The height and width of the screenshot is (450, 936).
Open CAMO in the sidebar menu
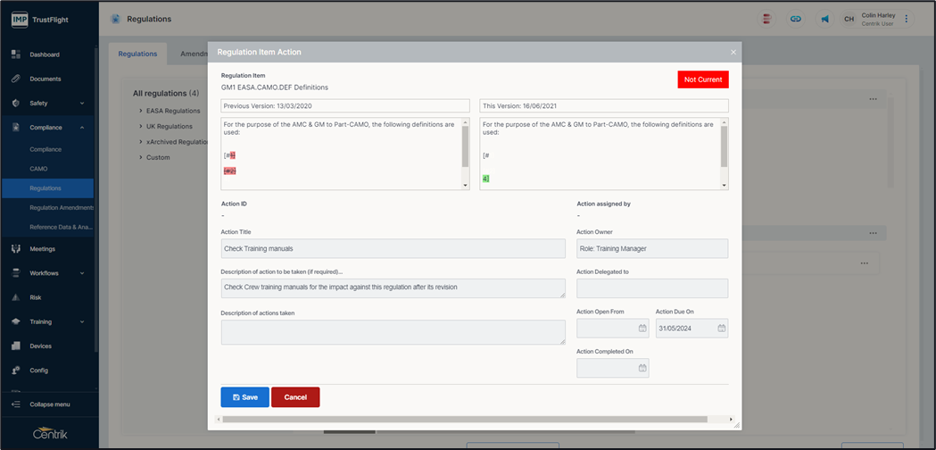coord(38,169)
